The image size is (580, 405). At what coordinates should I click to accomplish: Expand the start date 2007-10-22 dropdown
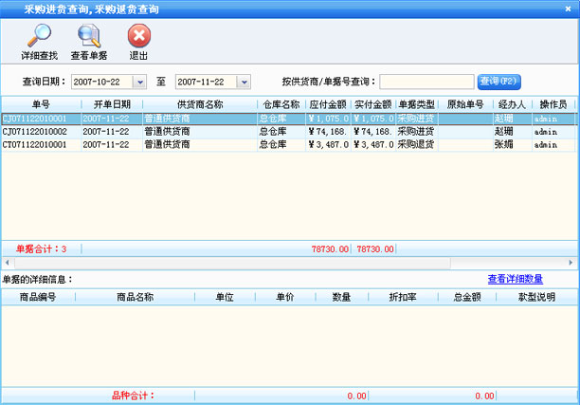[x=140, y=82]
